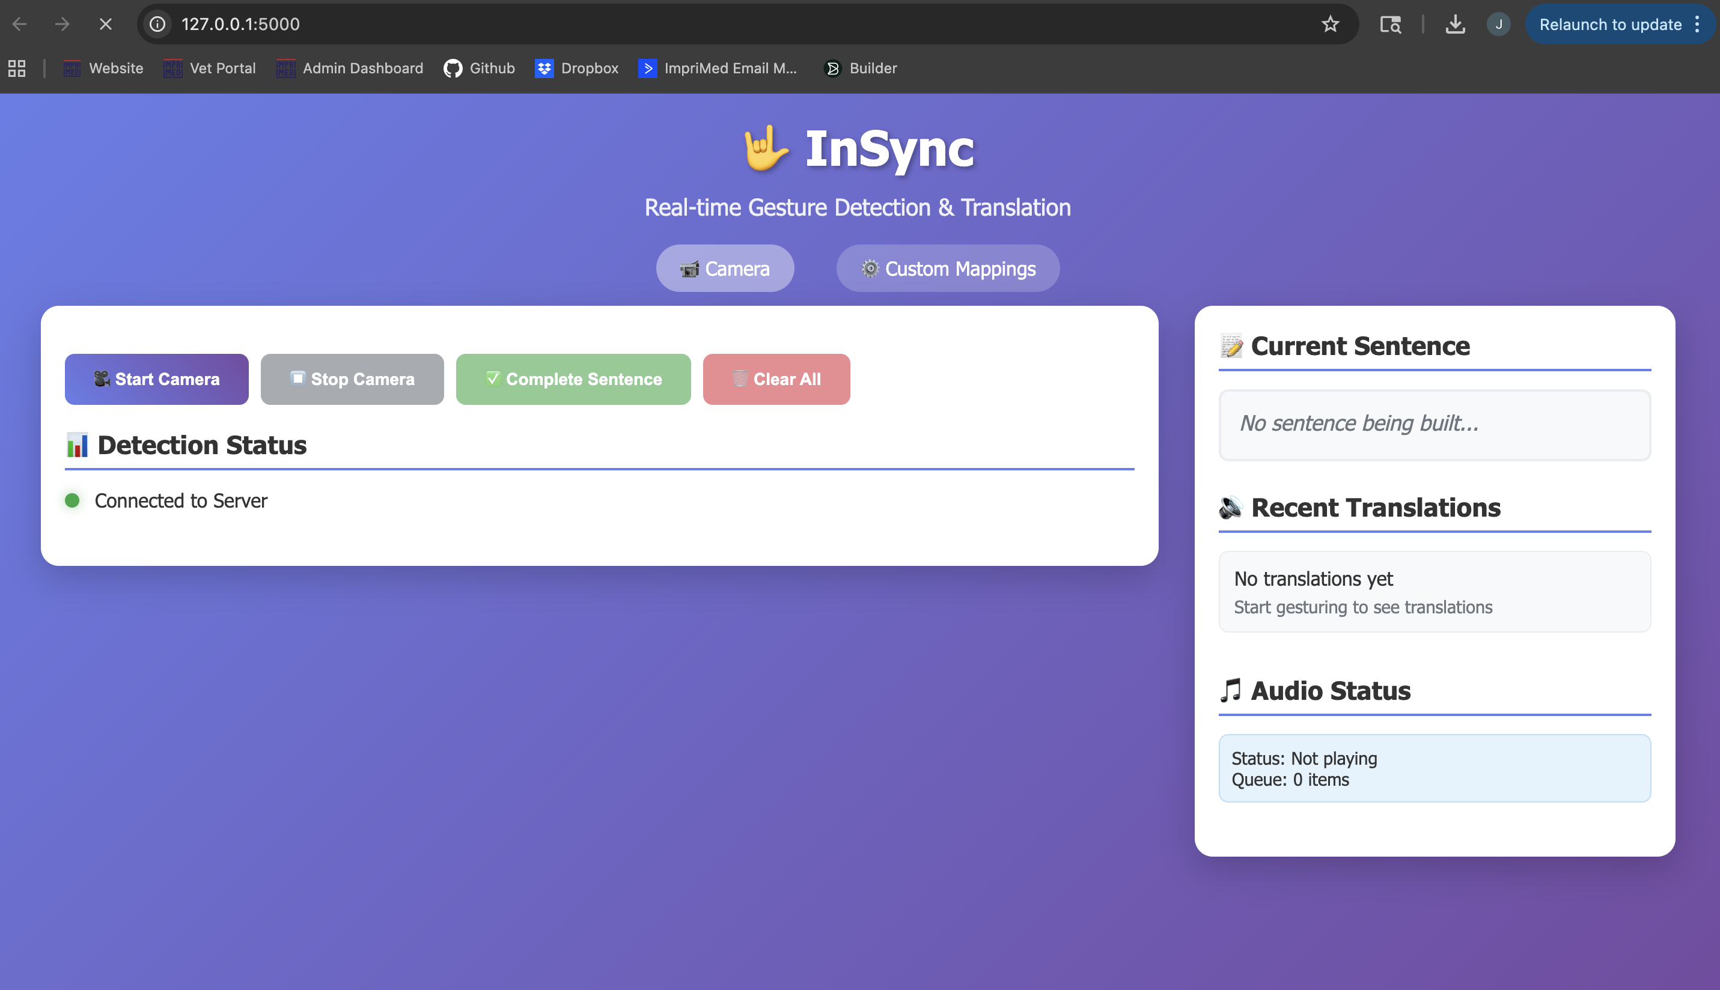Image resolution: width=1720 pixels, height=990 pixels.
Task: Open the apps grid icon in bookmarks bar
Action: [x=17, y=68]
